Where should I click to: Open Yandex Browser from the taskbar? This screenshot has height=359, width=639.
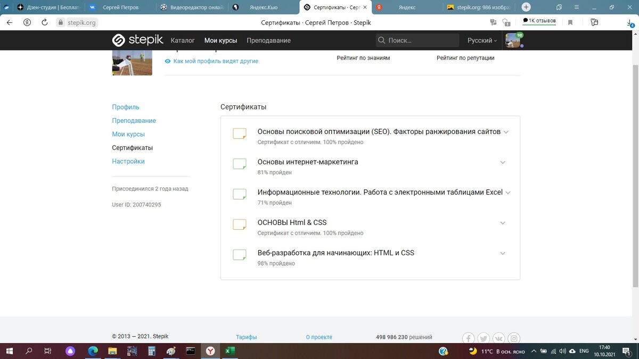210,351
